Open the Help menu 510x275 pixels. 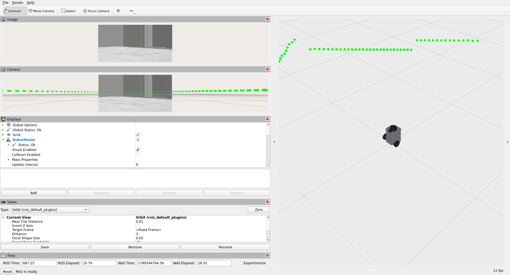31,2
